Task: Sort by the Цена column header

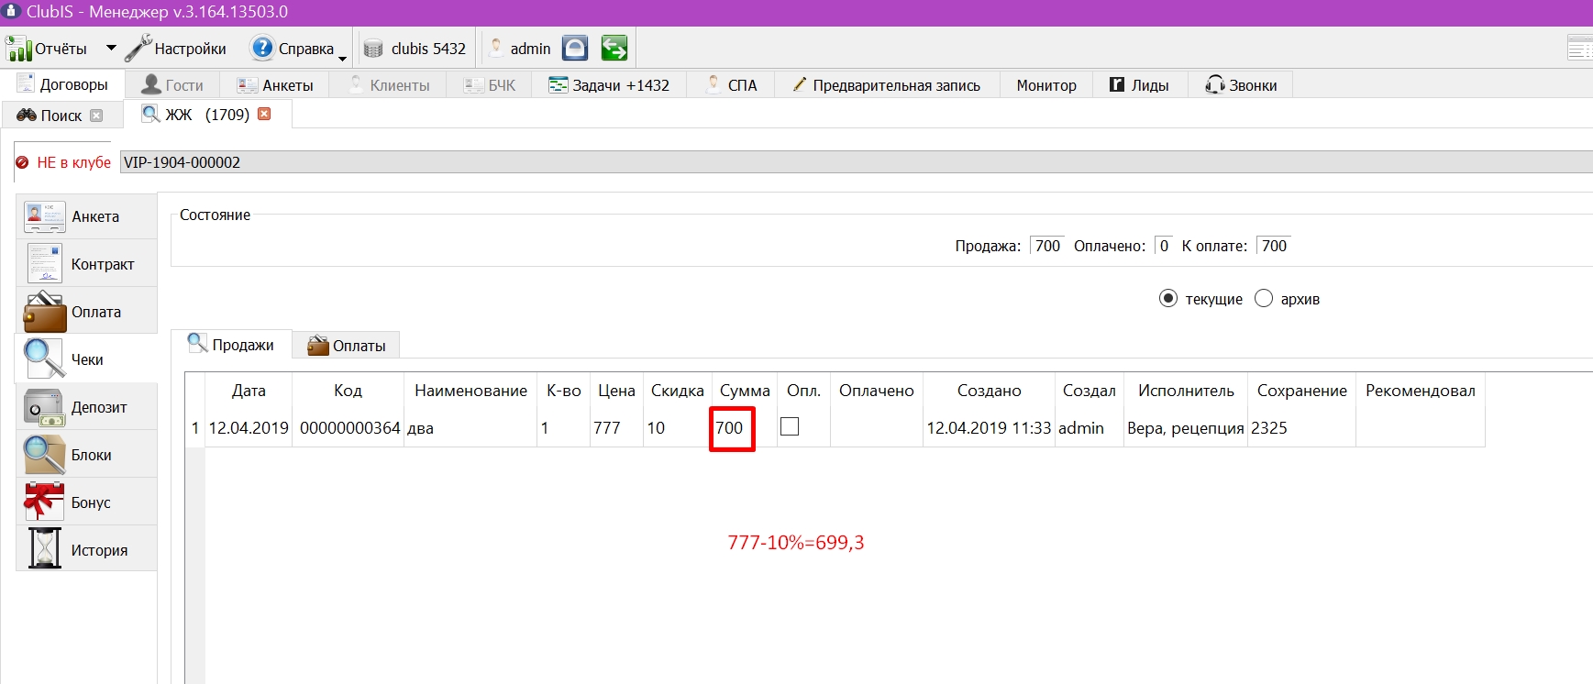Action: [616, 391]
